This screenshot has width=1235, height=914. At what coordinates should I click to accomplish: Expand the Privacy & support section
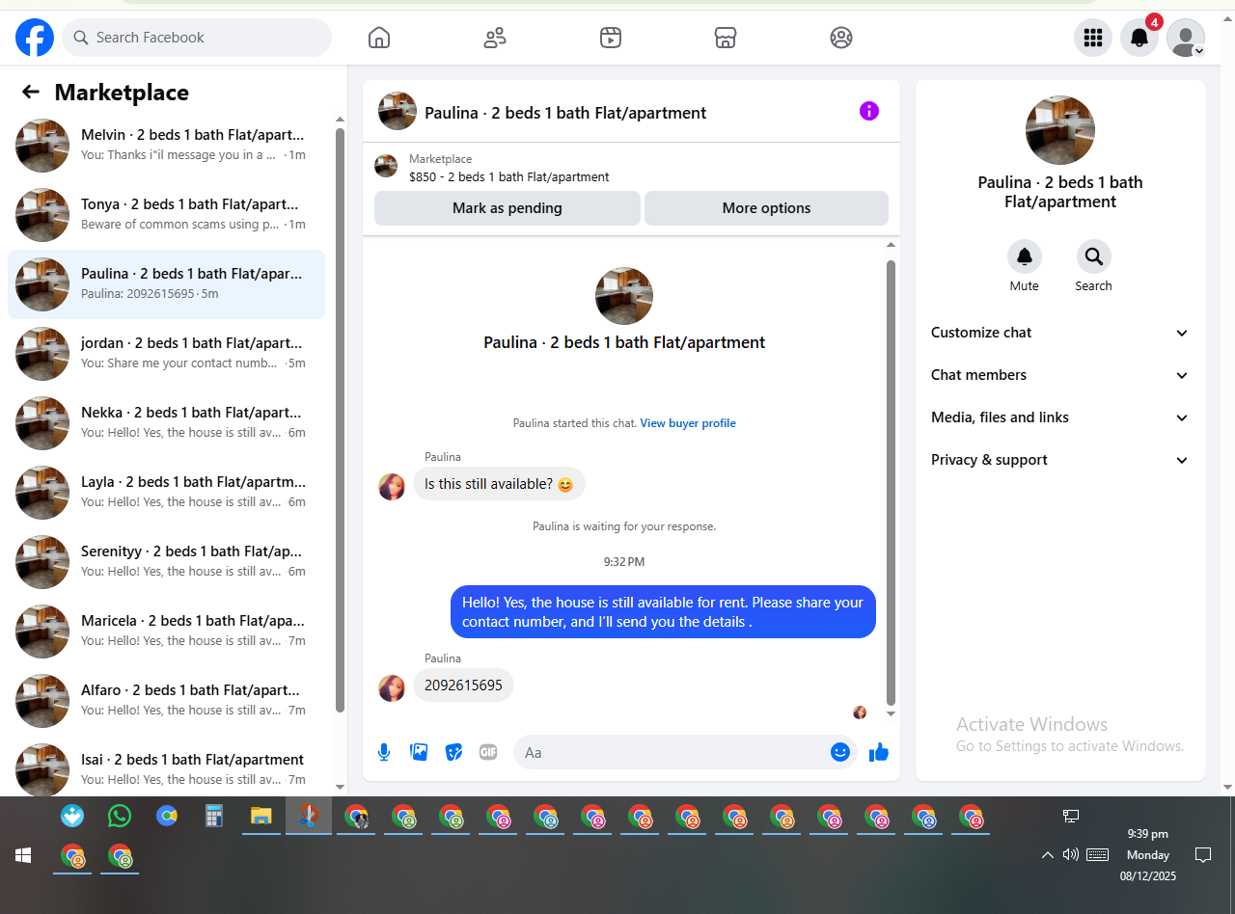coord(1060,460)
